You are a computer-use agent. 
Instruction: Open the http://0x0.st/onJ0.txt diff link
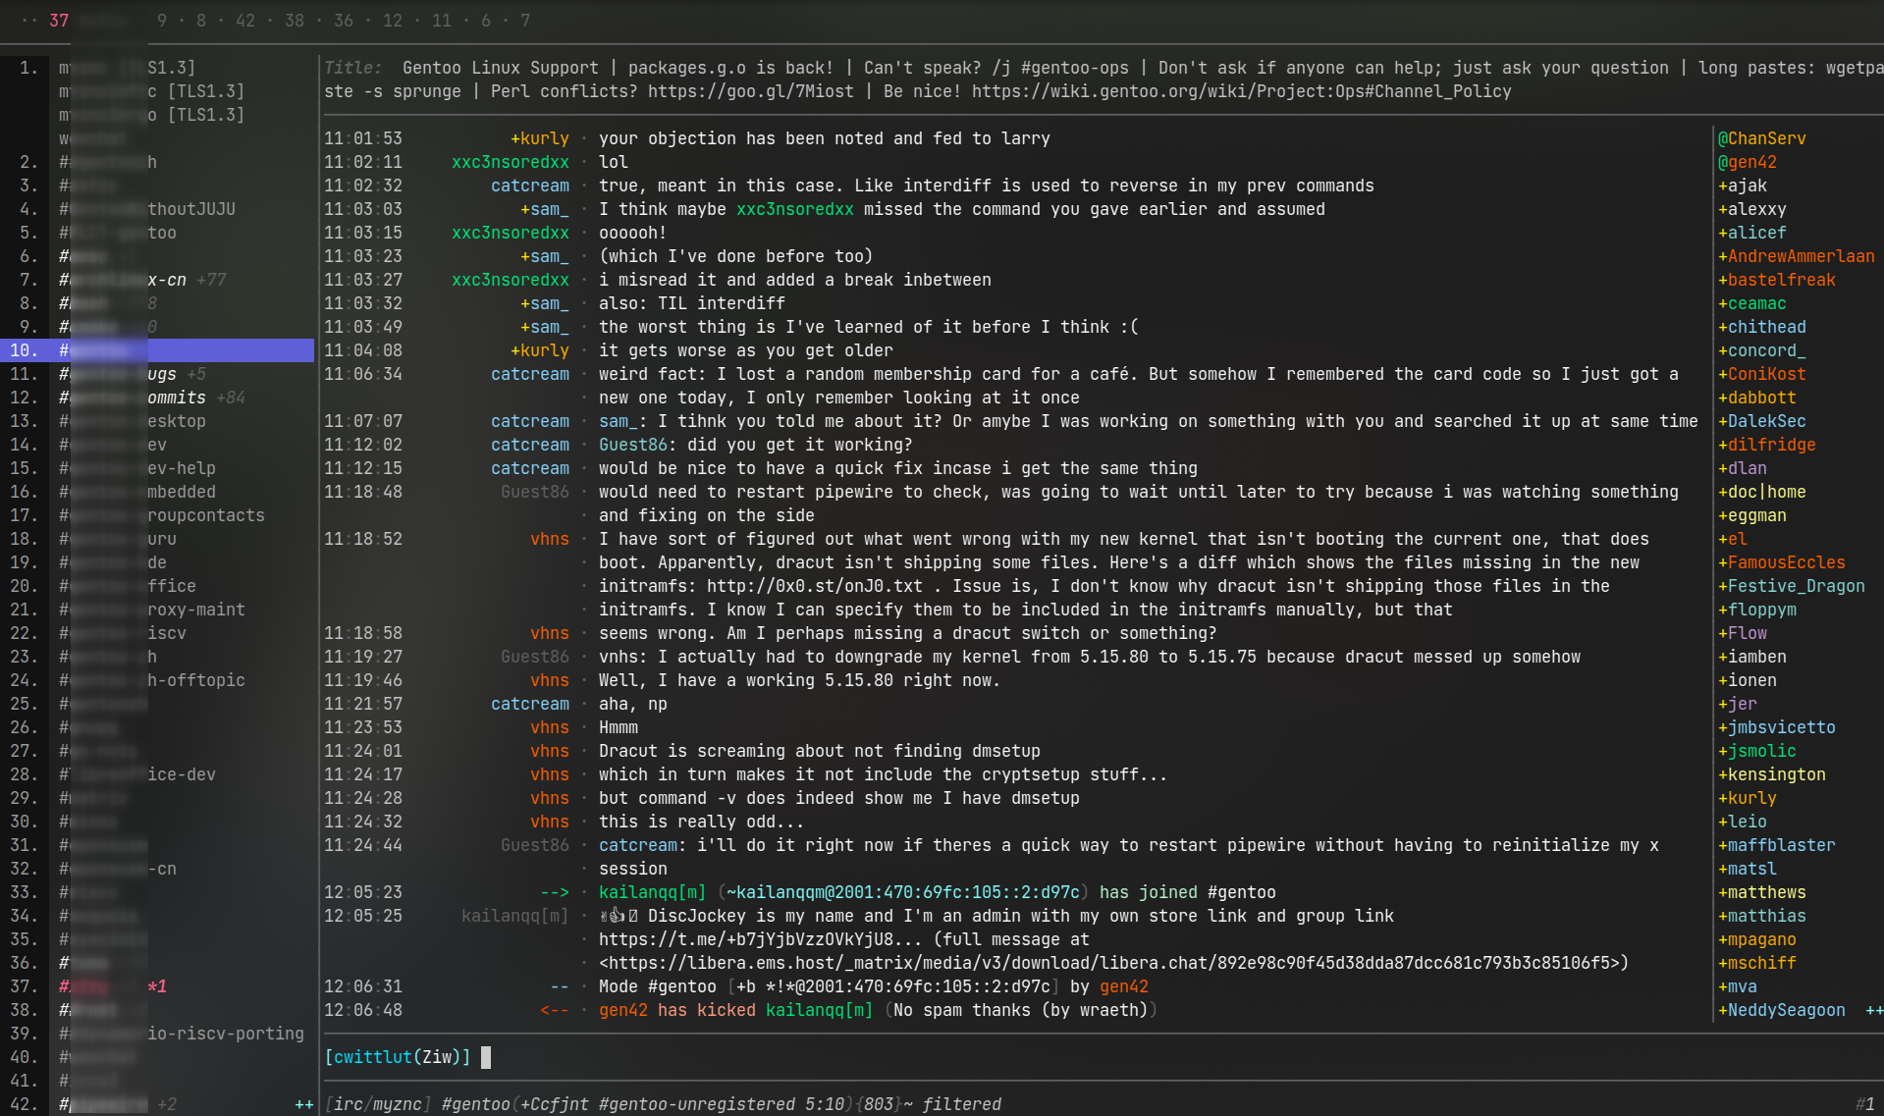(x=815, y=586)
